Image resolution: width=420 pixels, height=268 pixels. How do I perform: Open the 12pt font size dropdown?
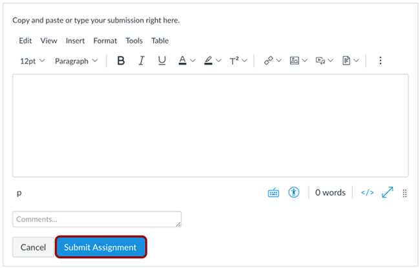tap(32, 61)
